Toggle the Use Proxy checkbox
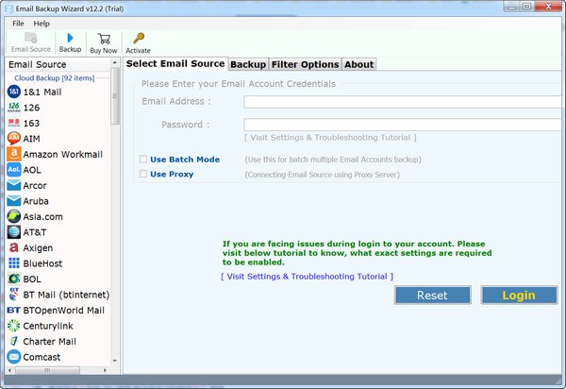Image resolution: width=566 pixels, height=389 pixels. click(x=143, y=174)
